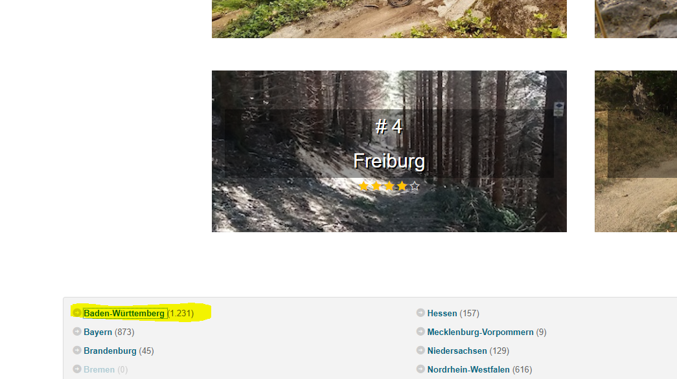Select the Brandenburg link
Screen dimensions: 677x379
(109, 351)
